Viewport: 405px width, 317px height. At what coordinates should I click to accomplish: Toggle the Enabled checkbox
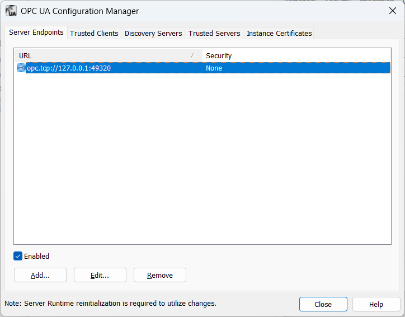coord(18,256)
